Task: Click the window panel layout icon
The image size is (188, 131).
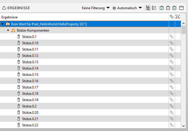Action: point(181,8)
